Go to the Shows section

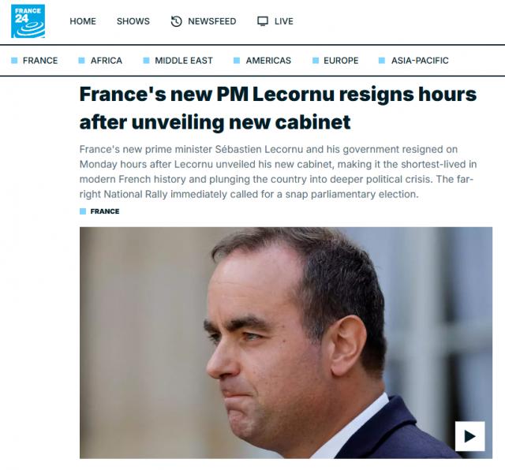pyautogui.click(x=133, y=21)
